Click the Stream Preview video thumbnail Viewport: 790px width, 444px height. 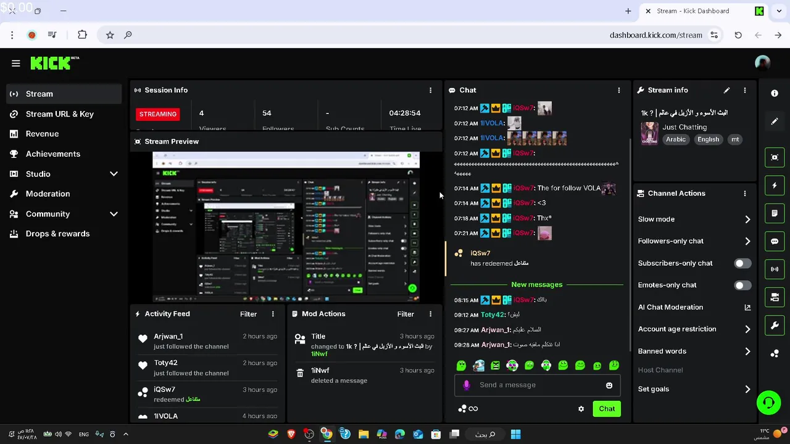coord(286,226)
